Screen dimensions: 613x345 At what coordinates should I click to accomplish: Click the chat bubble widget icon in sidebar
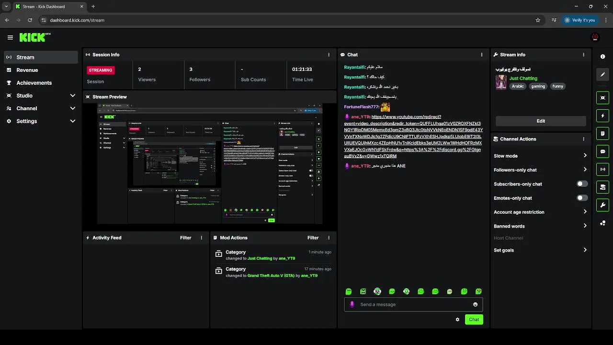(x=602, y=151)
